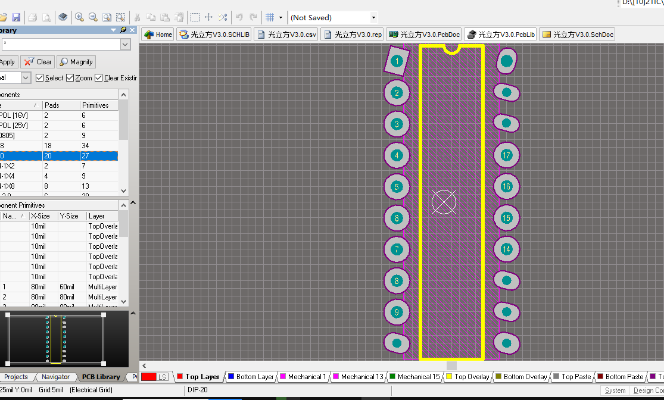Select the component row with 18 pads
Screen dimensions: 664x400
tap(59, 146)
